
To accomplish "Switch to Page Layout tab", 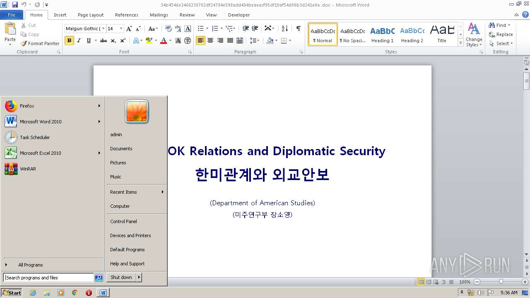I will tap(91, 15).
